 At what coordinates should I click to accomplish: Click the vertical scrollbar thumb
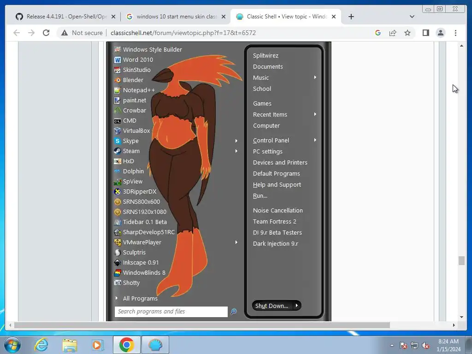461,260
